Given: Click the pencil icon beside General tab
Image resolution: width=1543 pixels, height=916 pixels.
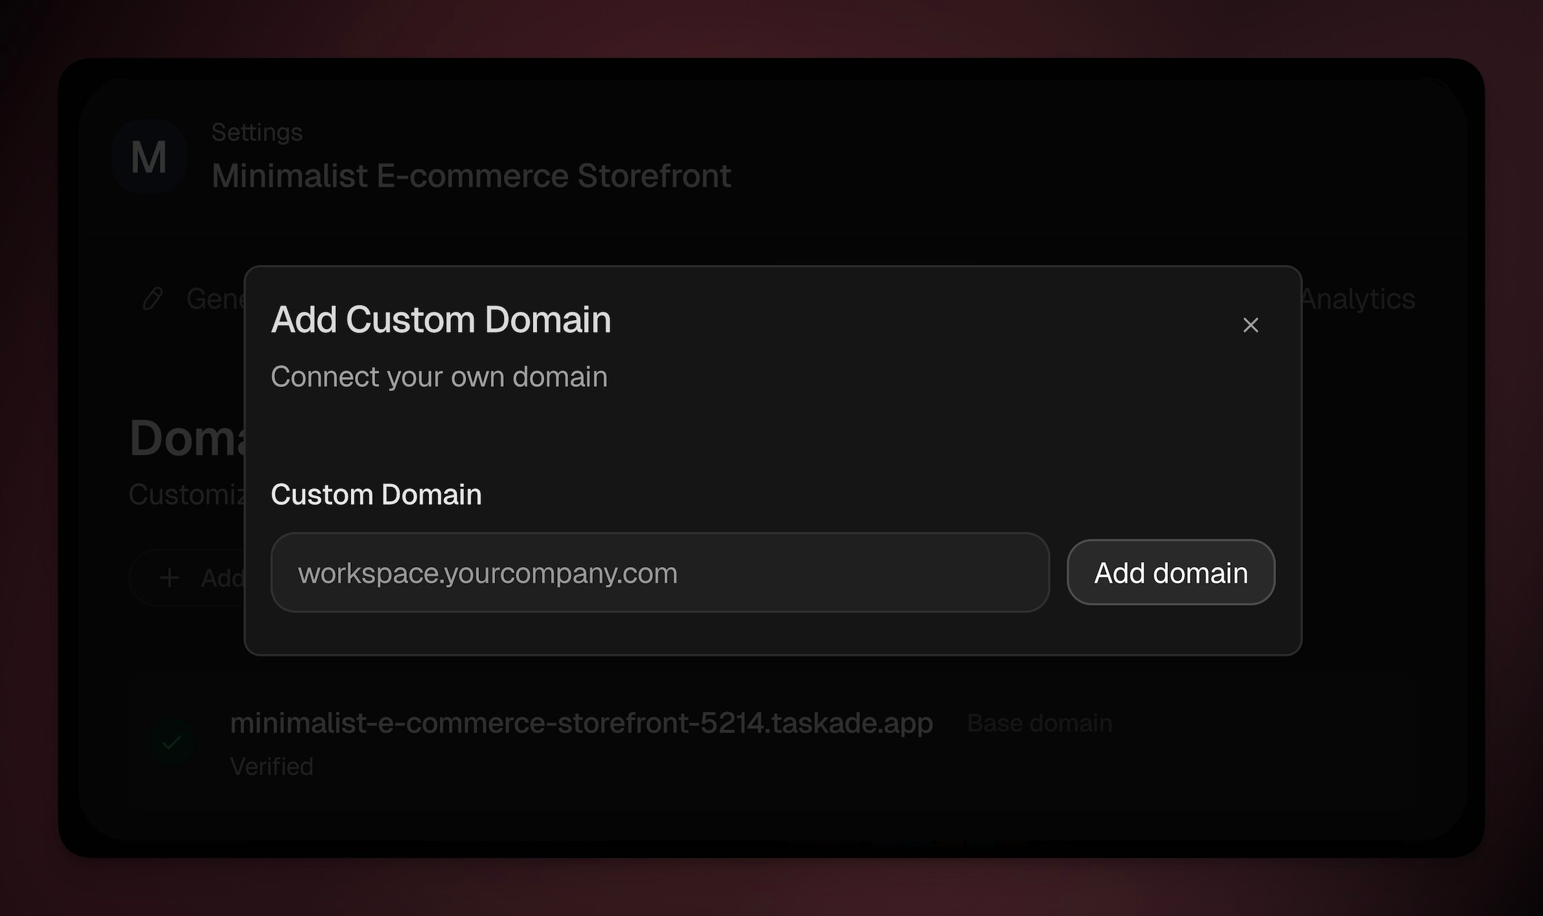Looking at the screenshot, I should coord(152,299).
